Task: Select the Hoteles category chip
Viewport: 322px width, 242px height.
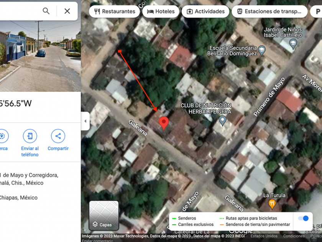Action: (161, 11)
